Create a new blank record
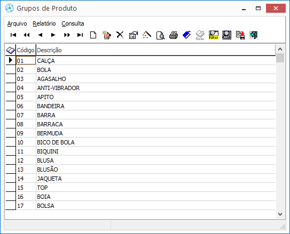The width and height of the screenshot is (290, 234). [93, 35]
